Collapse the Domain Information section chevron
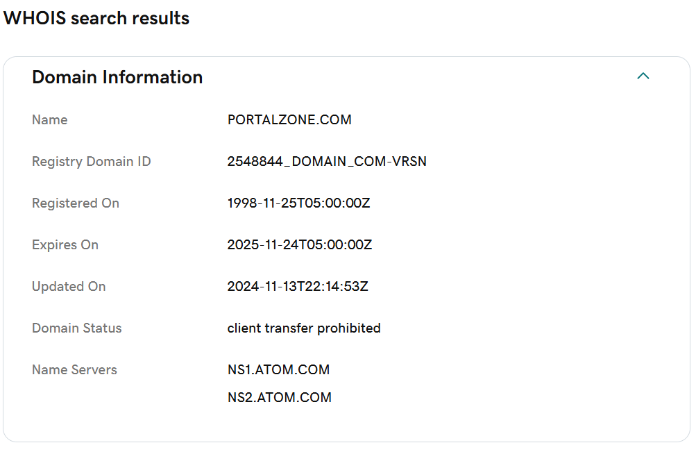 click(643, 76)
